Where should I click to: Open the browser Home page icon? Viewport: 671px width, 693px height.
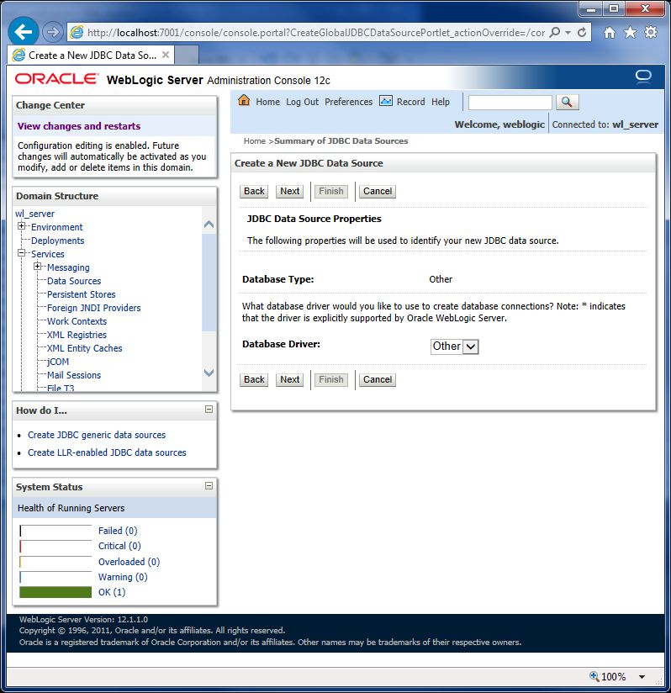(x=610, y=32)
